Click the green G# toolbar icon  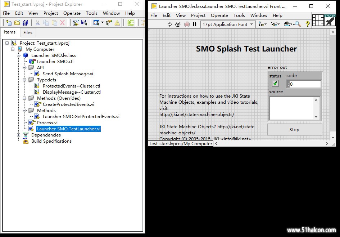click(x=131, y=23)
